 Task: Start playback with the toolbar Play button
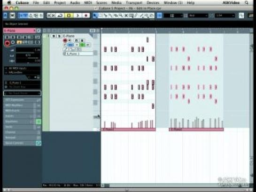coord(78,15)
